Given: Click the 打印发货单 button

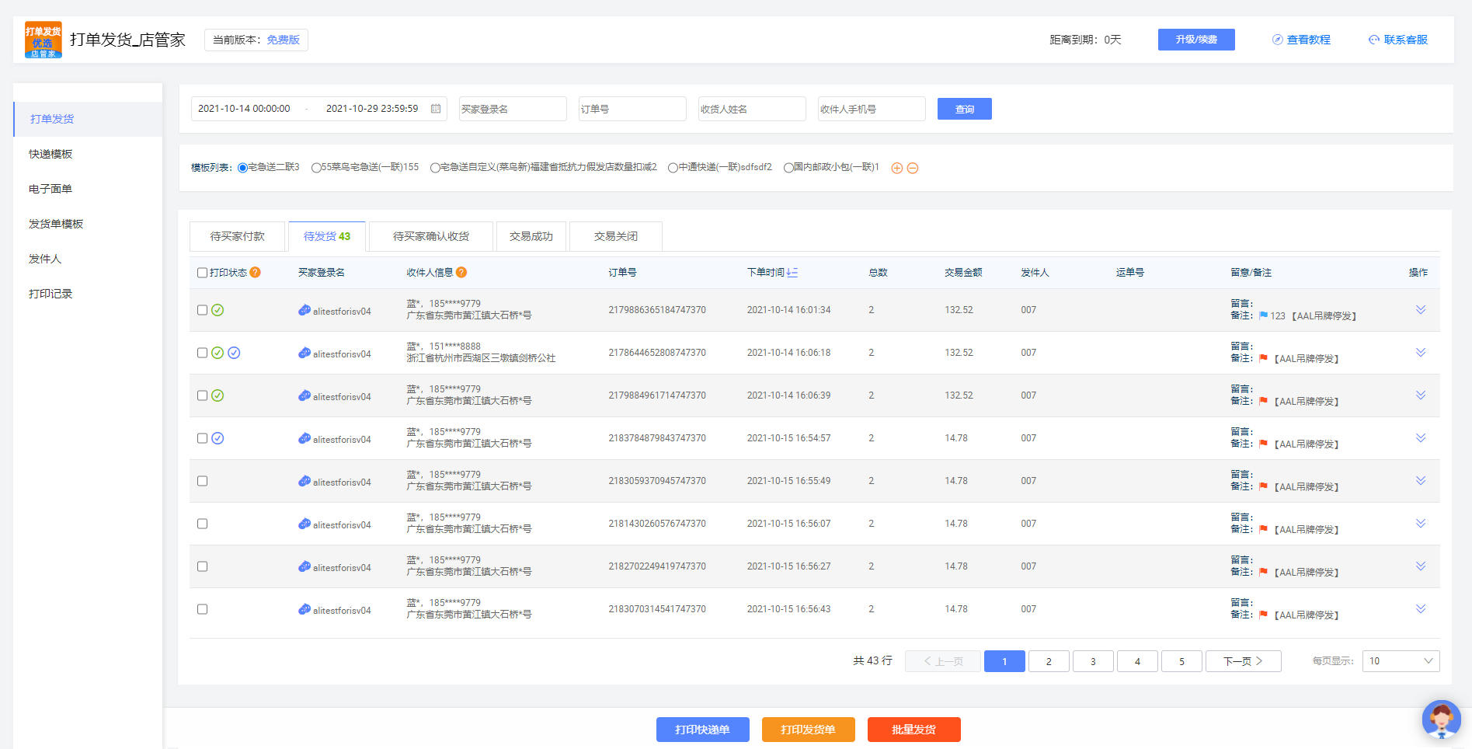Looking at the screenshot, I should 809,730.
